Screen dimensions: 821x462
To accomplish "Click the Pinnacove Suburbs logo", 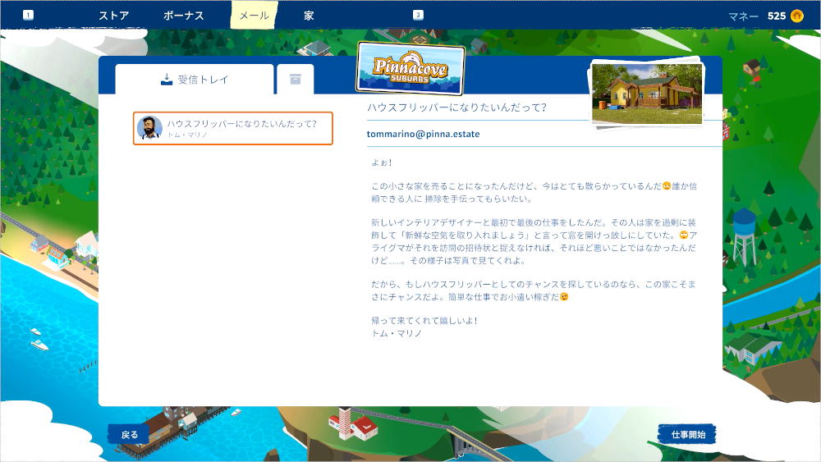I will (410, 69).
